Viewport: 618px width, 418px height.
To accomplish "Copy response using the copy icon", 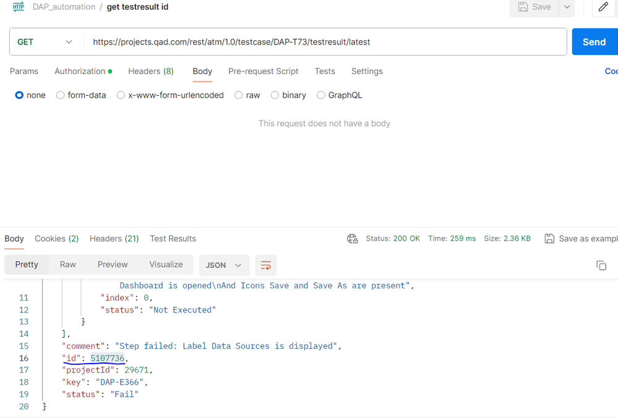I will click(x=601, y=265).
